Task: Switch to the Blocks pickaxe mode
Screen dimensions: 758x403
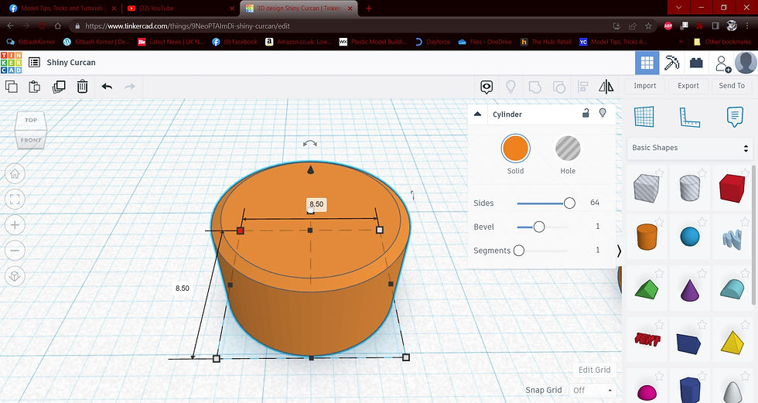Action: click(671, 63)
